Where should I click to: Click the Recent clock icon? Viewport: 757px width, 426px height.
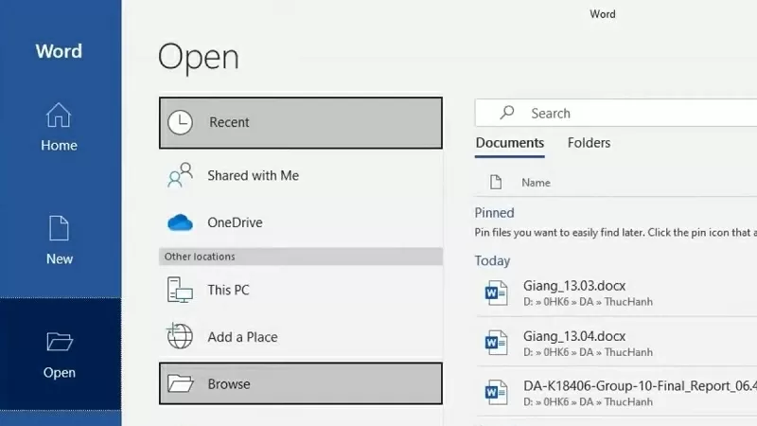click(x=180, y=122)
